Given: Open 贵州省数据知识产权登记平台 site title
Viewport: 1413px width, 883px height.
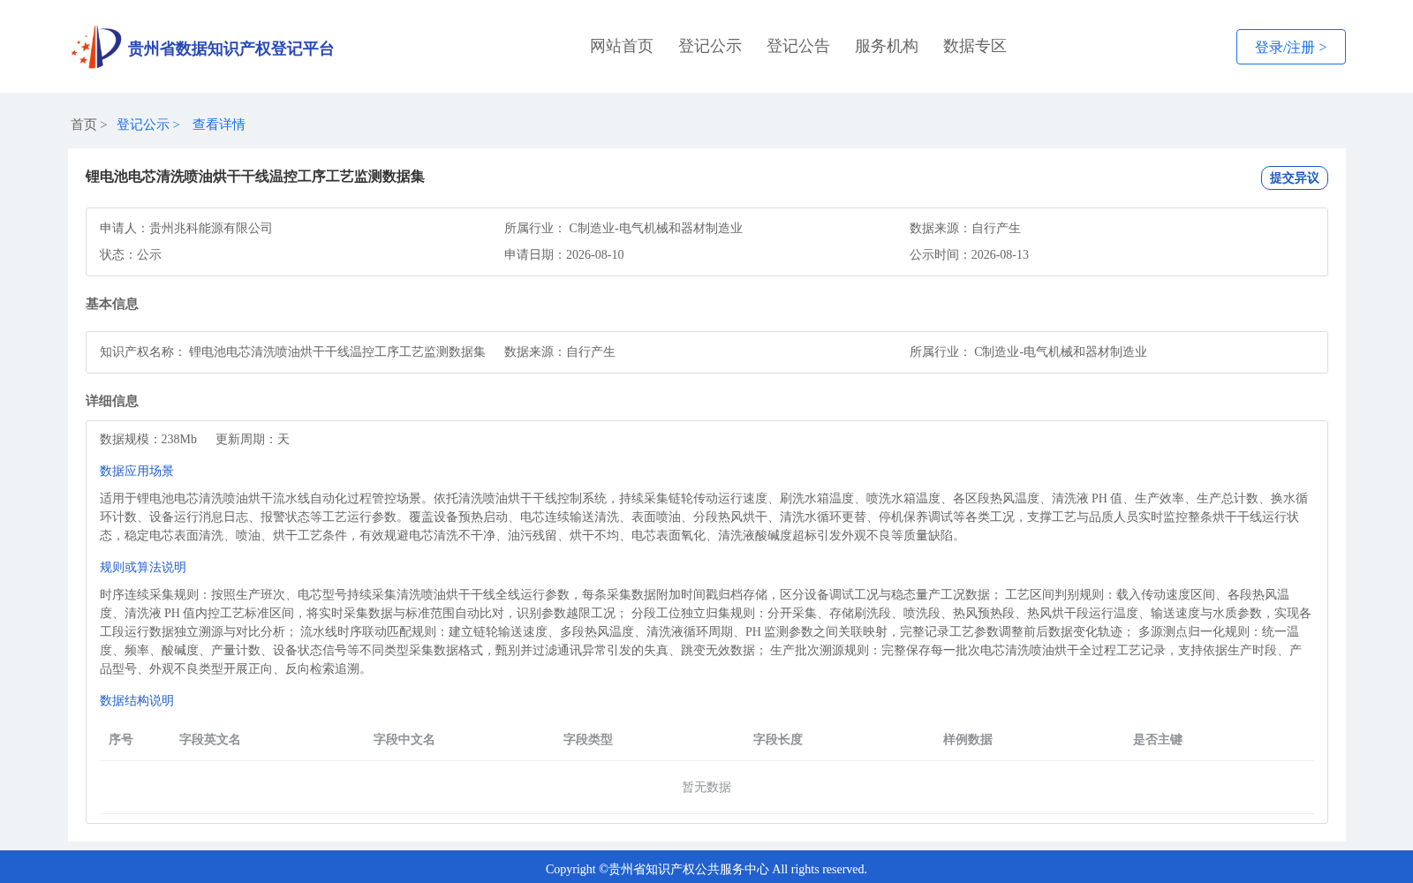Looking at the screenshot, I should (230, 49).
